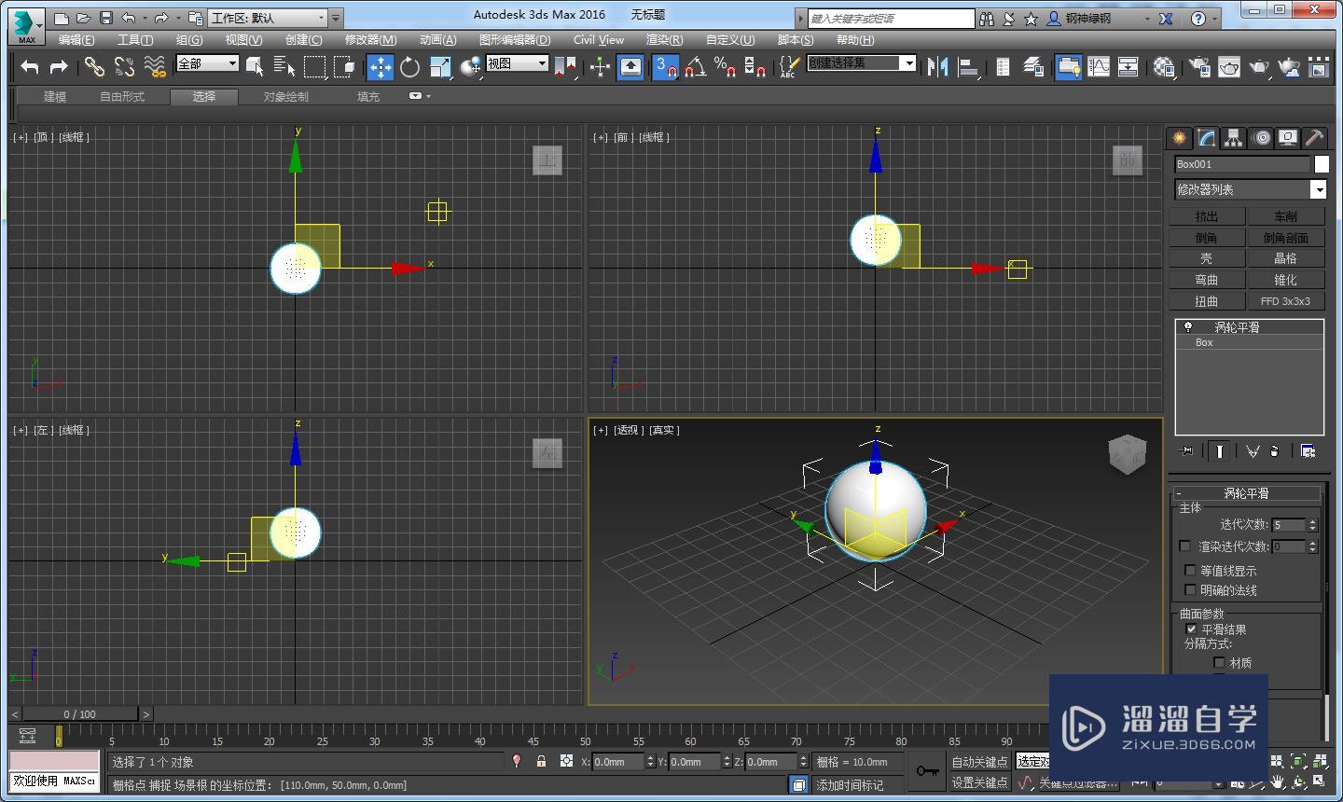Open Display command panel tab
Screen dimensions: 1343x802
(x=1288, y=138)
